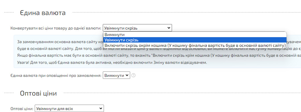Viewport: 301px width, 112px height.
Task: Click the Увага! notice line in info box
Action: pos(112,62)
